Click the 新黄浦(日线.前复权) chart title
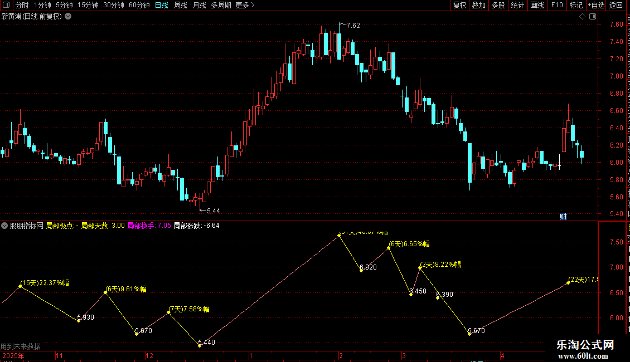The width and height of the screenshot is (630, 362). (32, 17)
